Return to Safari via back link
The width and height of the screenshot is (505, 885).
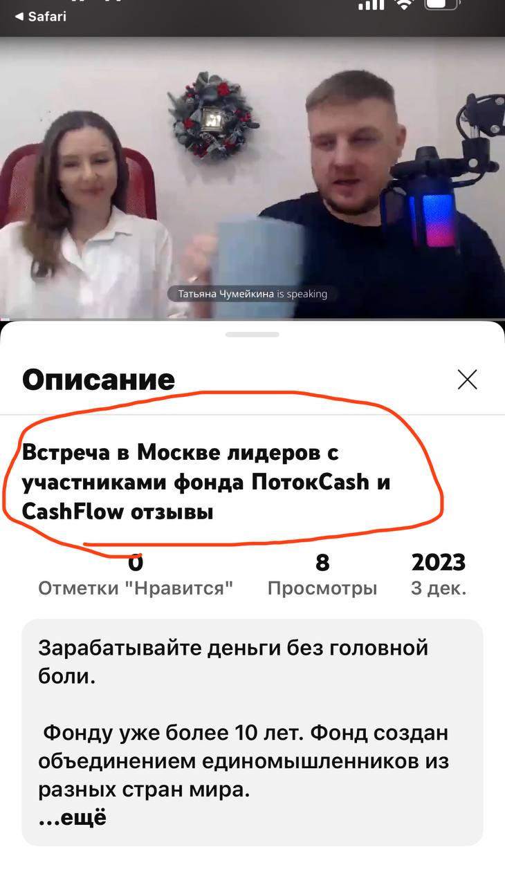41,16
